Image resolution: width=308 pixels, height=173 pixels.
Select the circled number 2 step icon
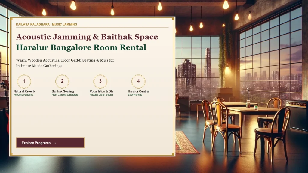62,81
